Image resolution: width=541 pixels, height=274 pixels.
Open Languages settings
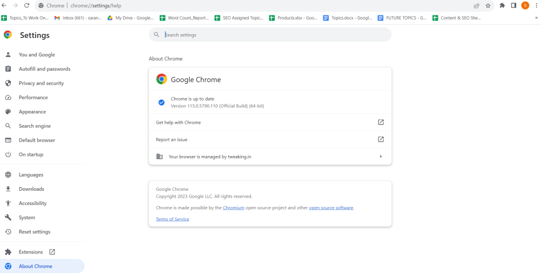31,175
